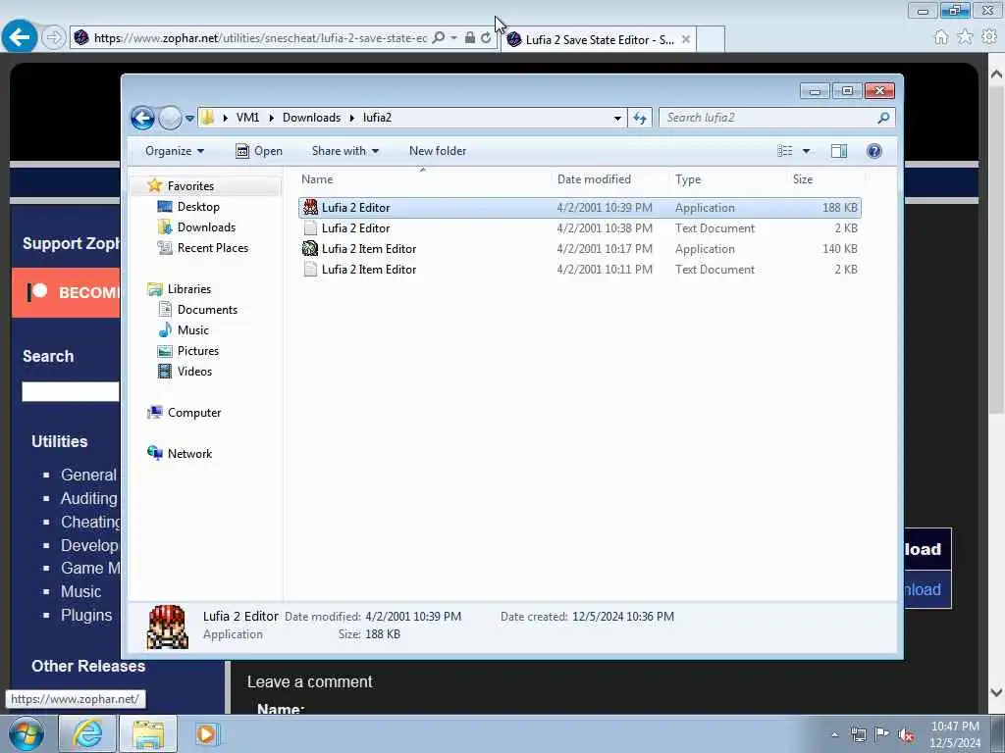Open Pictures library
The image size is (1005, 753).
[197, 351]
